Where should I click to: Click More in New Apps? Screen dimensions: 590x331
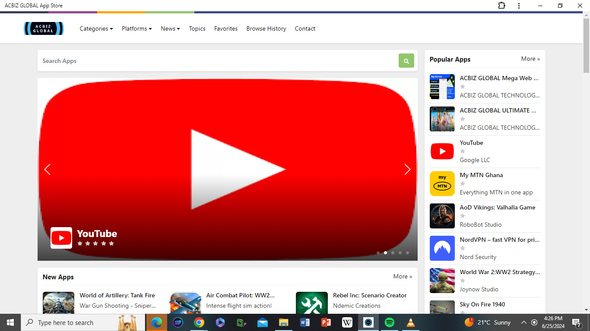click(403, 276)
